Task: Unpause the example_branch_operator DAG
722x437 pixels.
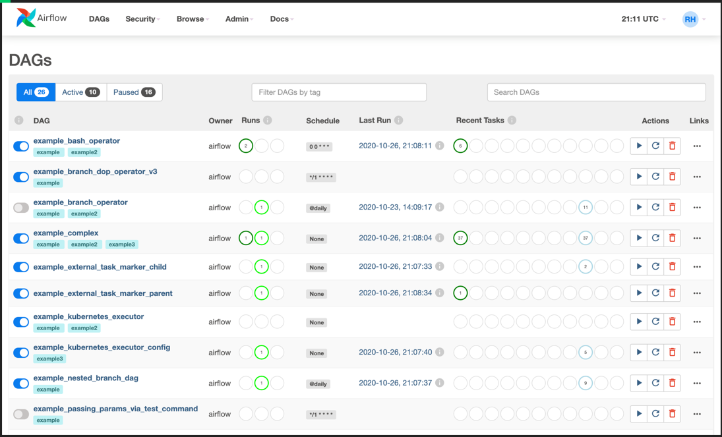Action: [21, 208]
